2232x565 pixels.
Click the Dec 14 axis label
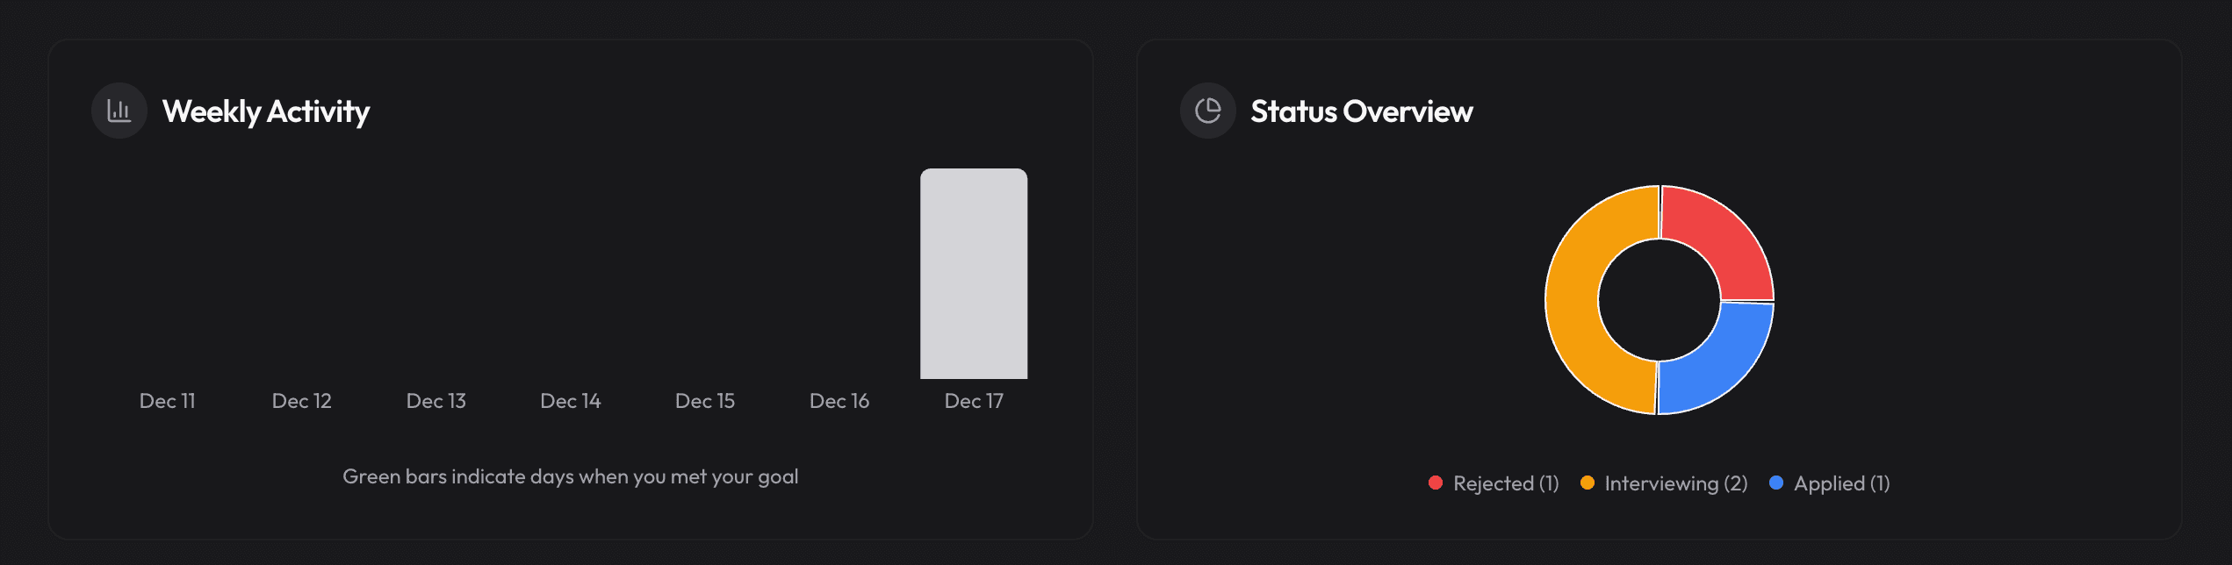pos(570,401)
